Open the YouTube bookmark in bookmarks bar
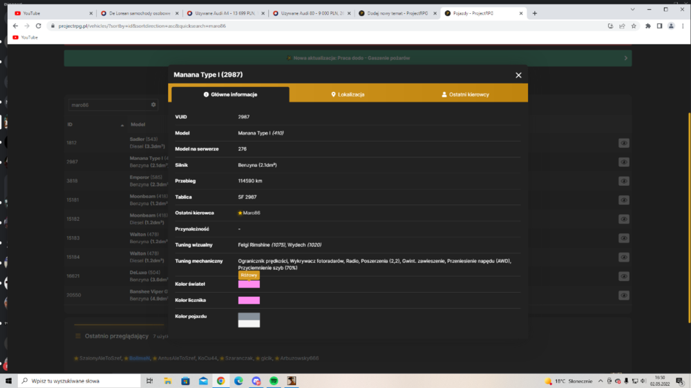 tap(25, 37)
